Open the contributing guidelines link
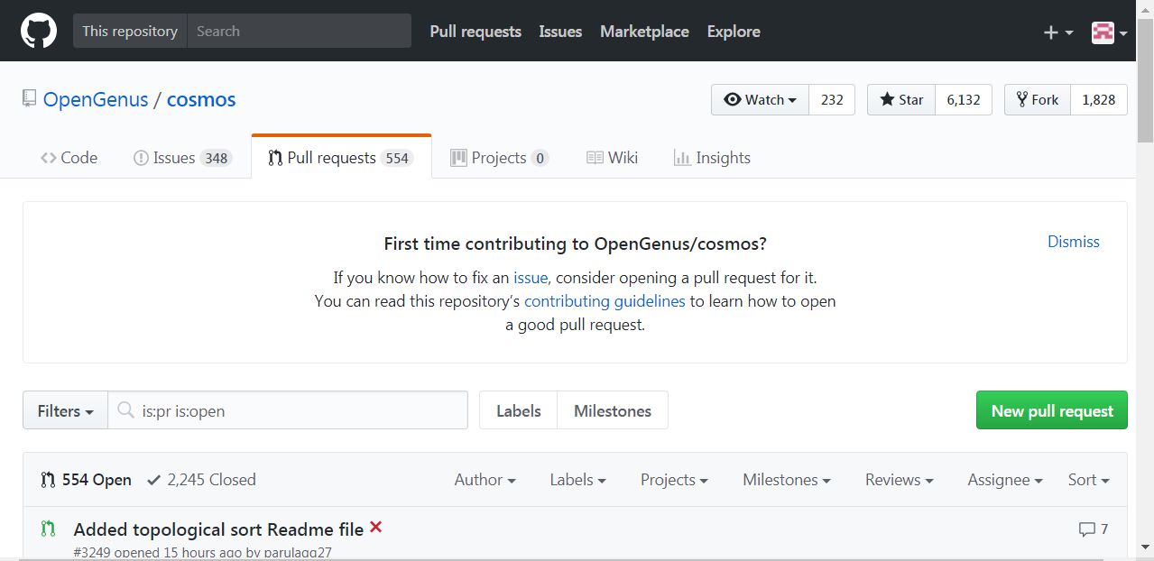Image resolution: width=1154 pixels, height=561 pixels. 605,301
